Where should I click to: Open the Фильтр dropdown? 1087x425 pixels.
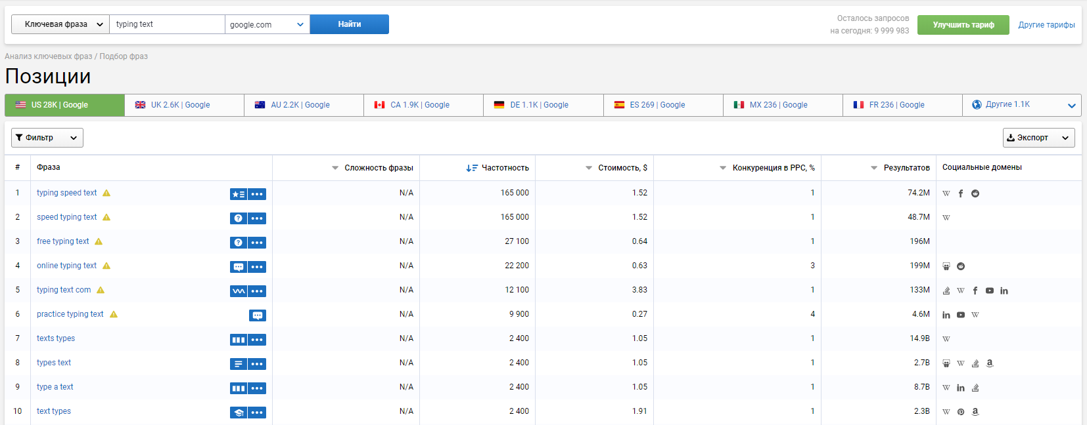[47, 138]
